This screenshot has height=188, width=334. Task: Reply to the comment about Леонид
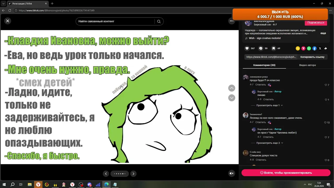260,122
